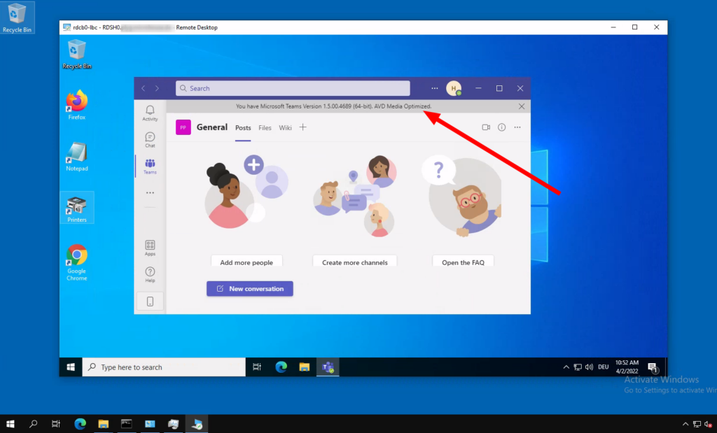Click the Add more people button
This screenshot has height=433, width=717.
tap(246, 262)
